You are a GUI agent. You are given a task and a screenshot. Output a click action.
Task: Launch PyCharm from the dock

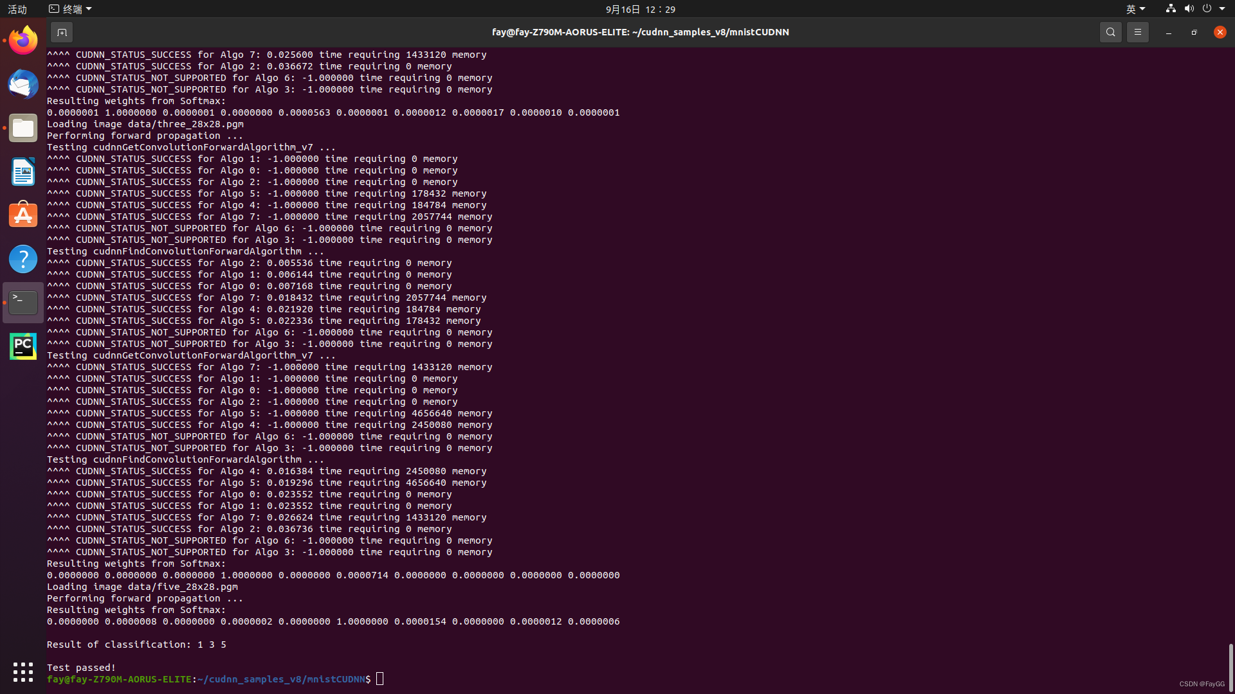tap(23, 346)
